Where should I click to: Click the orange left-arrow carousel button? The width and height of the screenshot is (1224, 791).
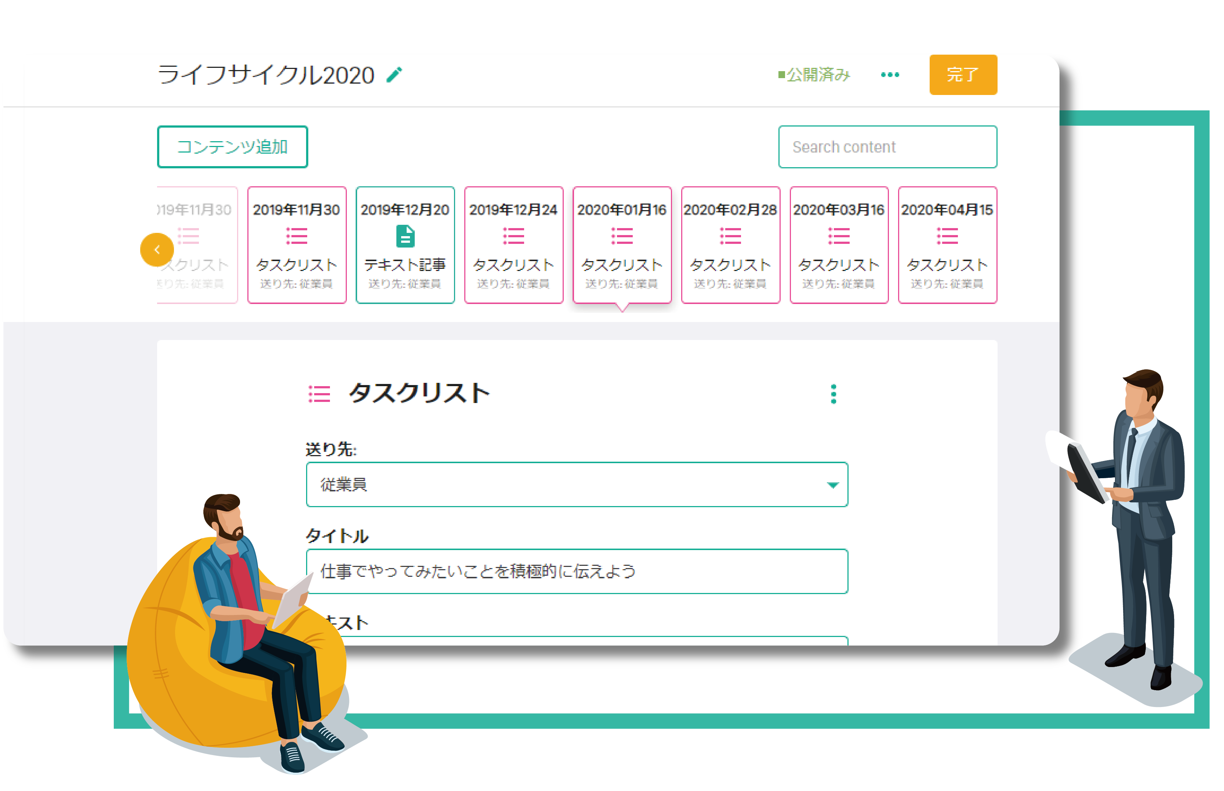pyautogui.click(x=157, y=250)
